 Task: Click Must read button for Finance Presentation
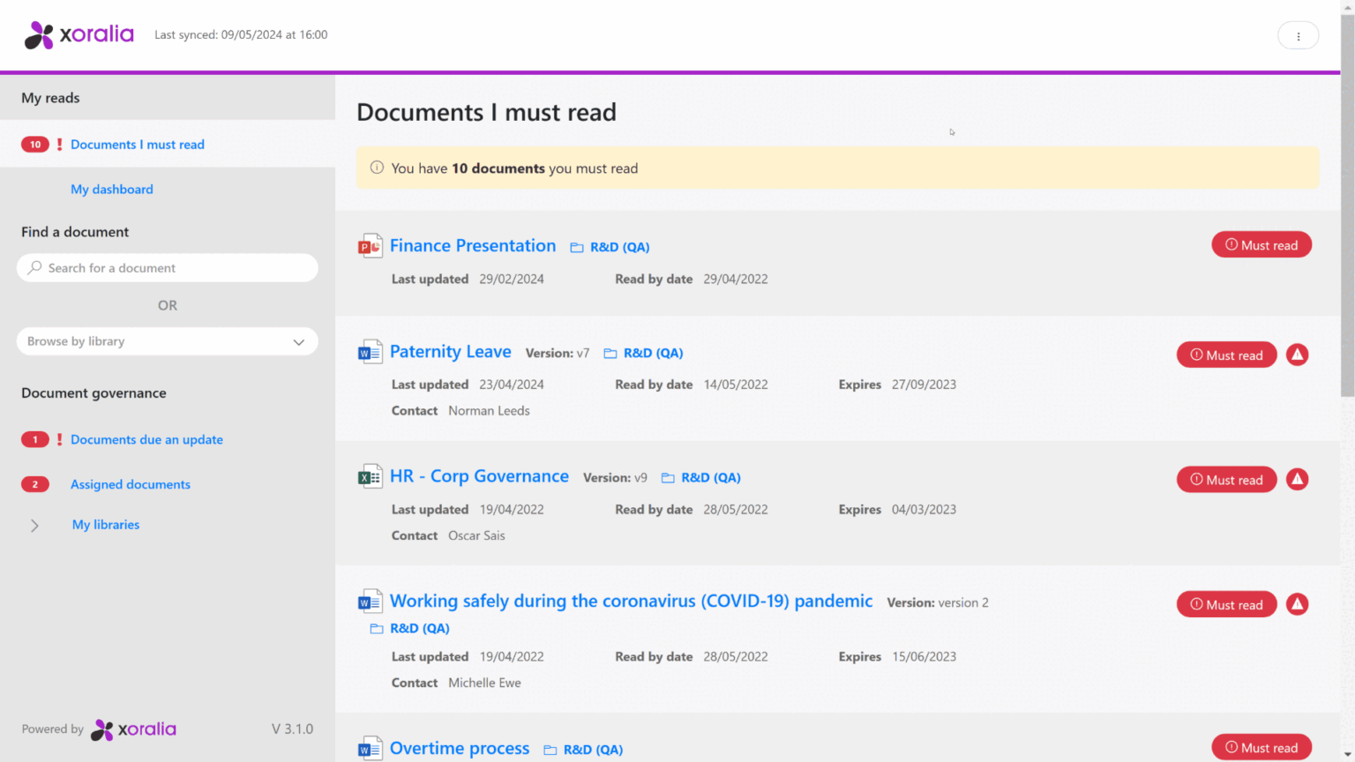(1261, 245)
